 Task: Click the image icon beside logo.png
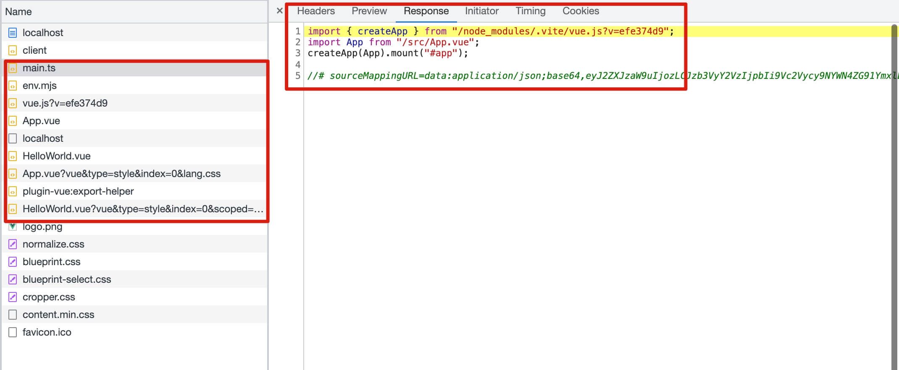click(13, 227)
